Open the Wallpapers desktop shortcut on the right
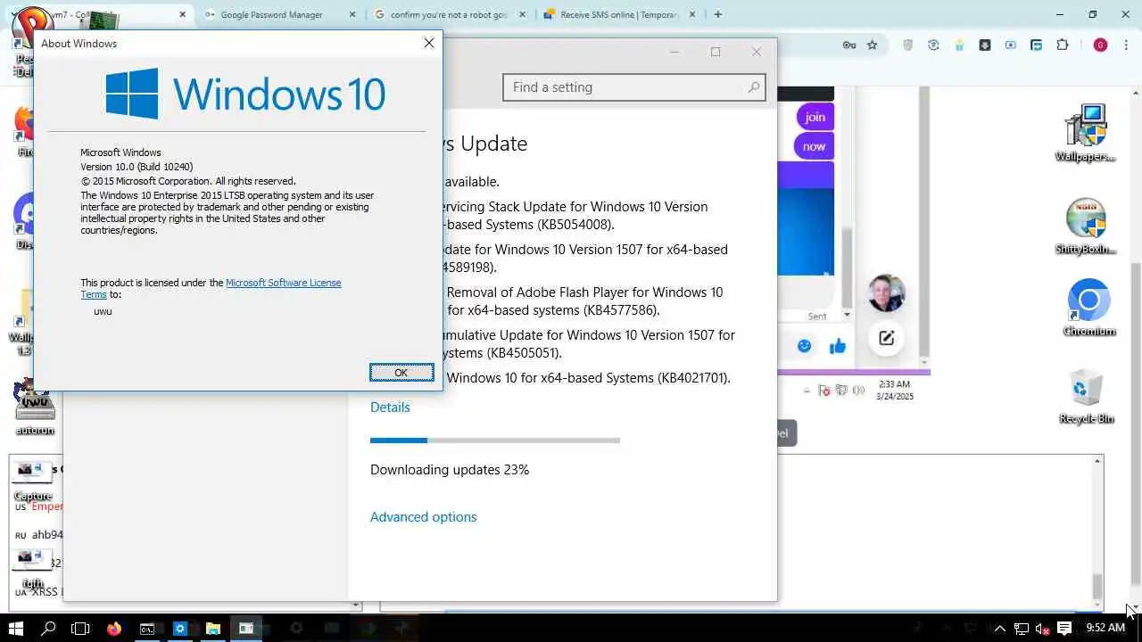This screenshot has height=642, width=1142. coord(1086,134)
